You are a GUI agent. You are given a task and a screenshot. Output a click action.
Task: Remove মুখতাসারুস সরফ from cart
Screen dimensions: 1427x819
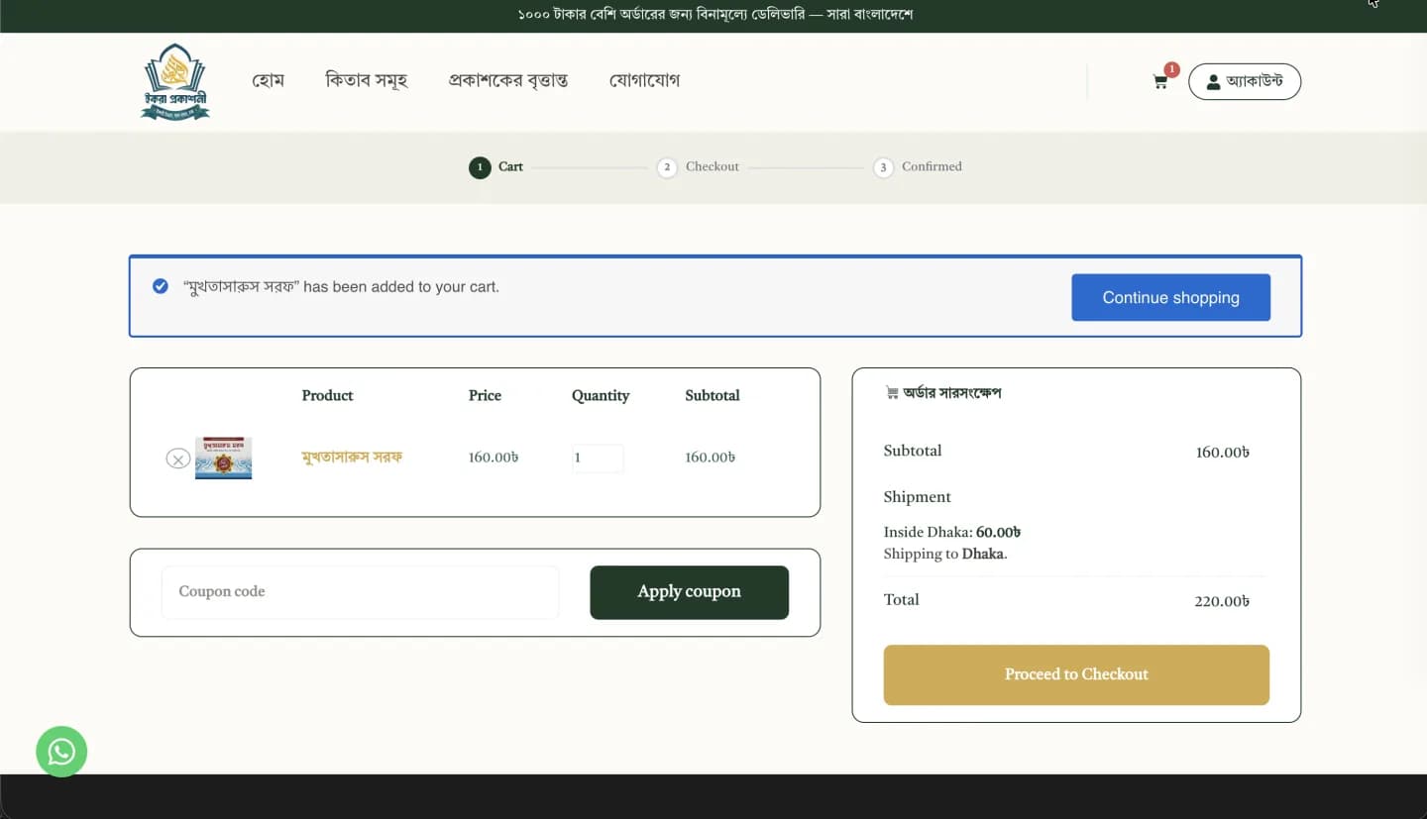pos(177,459)
